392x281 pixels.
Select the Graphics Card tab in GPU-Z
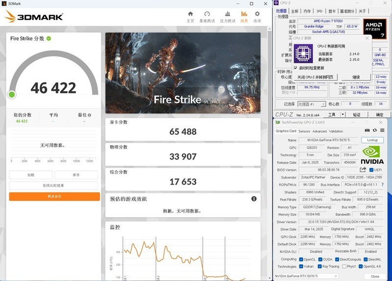point(286,131)
